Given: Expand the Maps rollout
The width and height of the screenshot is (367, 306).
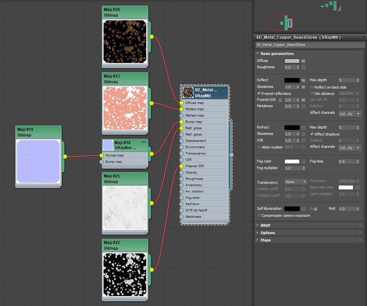Looking at the screenshot, I should [x=257, y=240].
